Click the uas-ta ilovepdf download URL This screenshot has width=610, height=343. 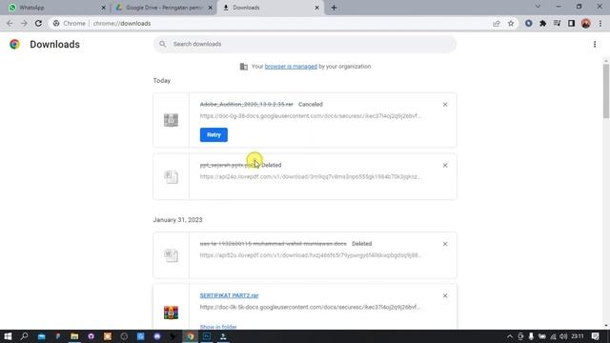[x=311, y=255]
